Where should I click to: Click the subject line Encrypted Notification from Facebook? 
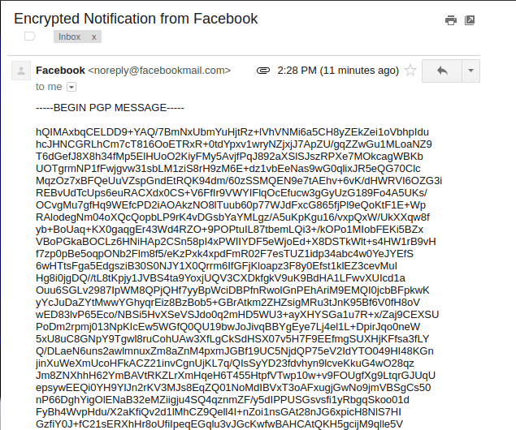[136, 18]
